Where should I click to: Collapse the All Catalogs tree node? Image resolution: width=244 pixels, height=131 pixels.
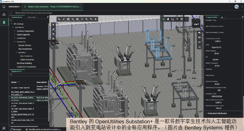click(x=11, y=24)
